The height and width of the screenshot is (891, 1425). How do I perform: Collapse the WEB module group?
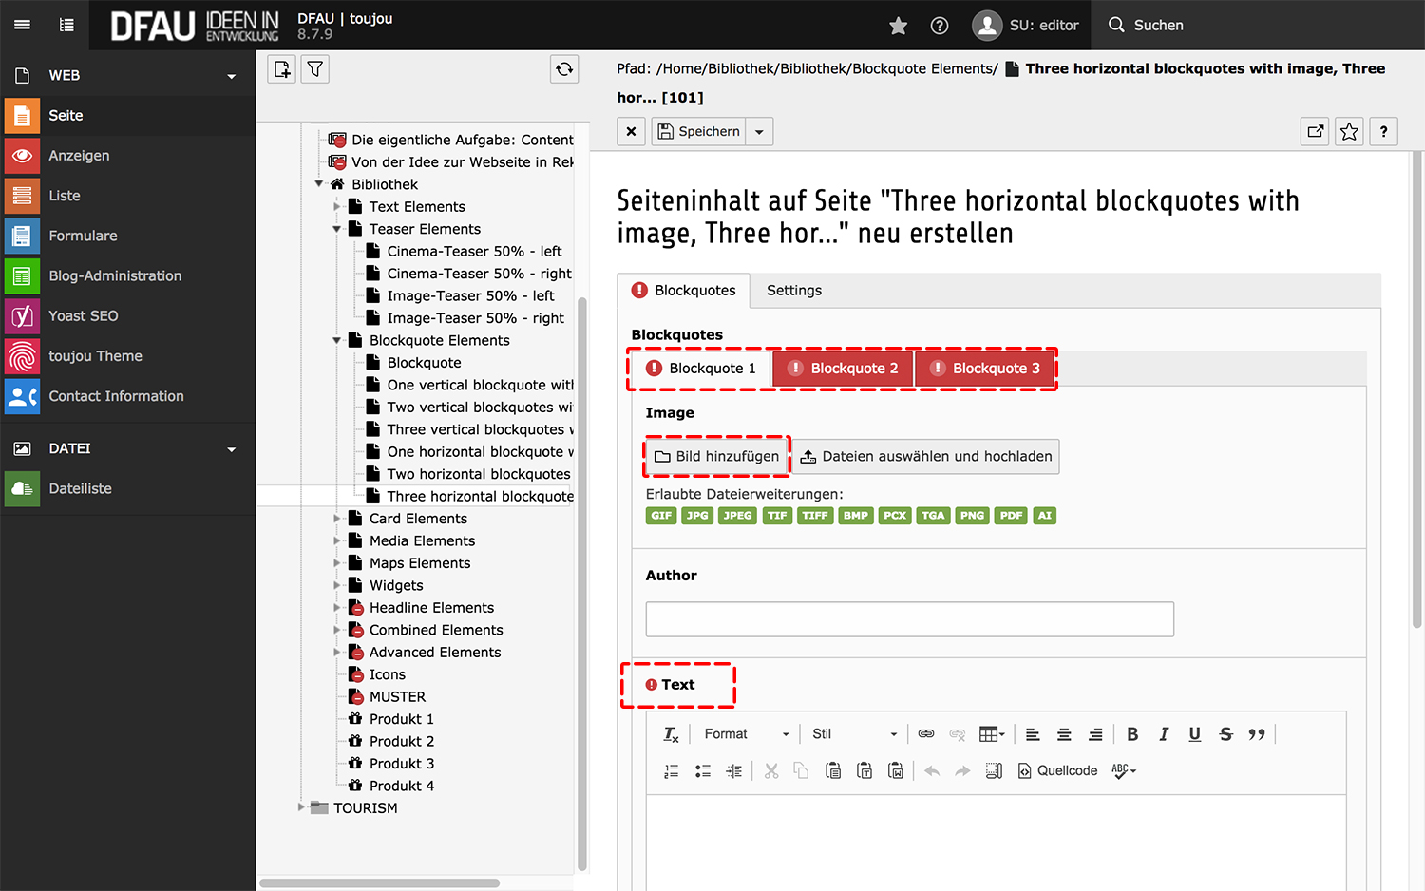pyautogui.click(x=232, y=76)
